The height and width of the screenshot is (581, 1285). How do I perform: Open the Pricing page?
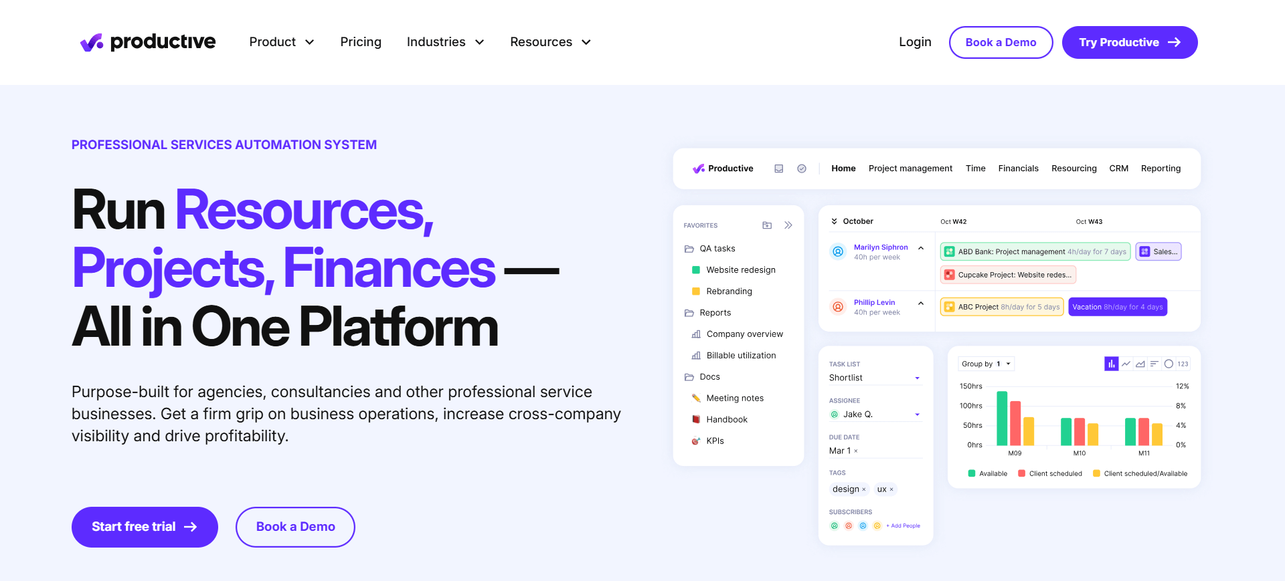[x=360, y=42]
